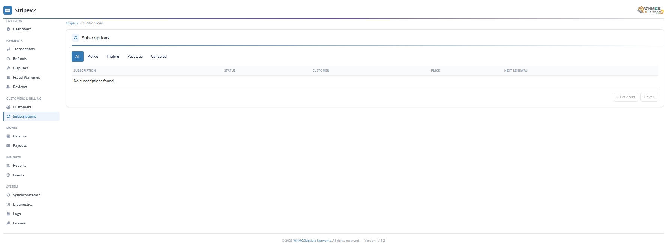Click the Reviews user icon
Viewport: 665px width, 245px height.
8,87
